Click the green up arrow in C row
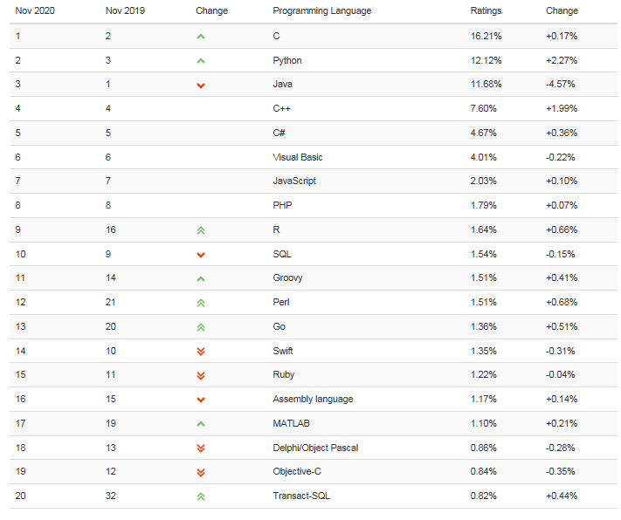 coord(201,37)
